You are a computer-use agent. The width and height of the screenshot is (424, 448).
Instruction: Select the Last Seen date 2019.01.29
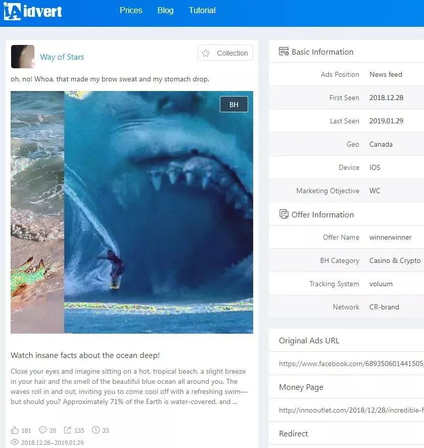386,121
